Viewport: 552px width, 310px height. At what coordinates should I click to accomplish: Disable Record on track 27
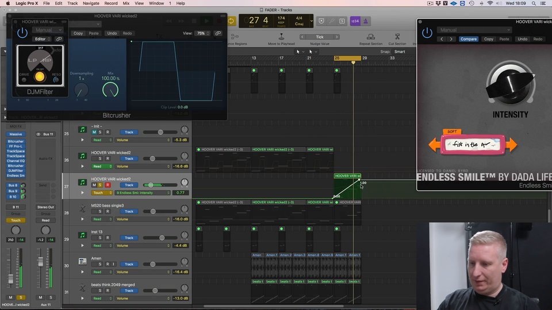tap(108, 185)
